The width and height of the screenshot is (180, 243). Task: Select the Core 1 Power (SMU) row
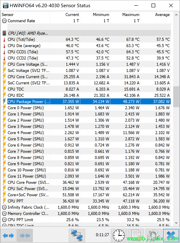[x=86, y=114]
